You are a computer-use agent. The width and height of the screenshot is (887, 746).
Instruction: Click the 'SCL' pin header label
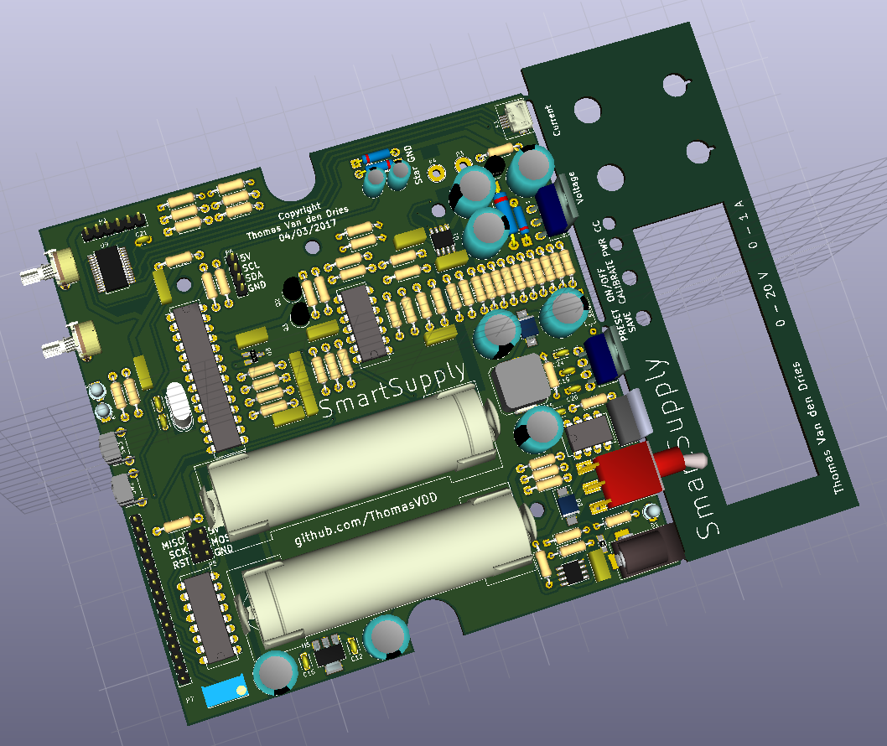[251, 267]
